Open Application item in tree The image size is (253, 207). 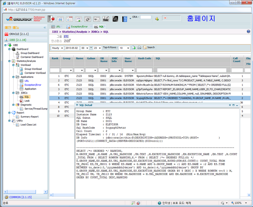30,89
